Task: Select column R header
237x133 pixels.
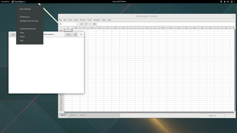Action: [x=202, y=28]
